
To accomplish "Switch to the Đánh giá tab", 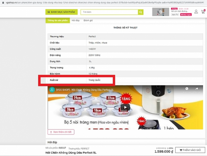I will click(x=88, y=20).
